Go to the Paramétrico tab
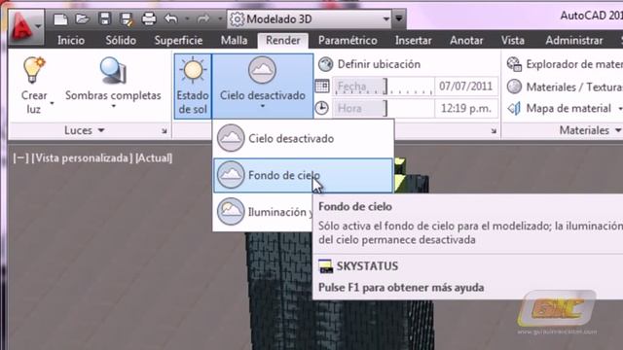 [348, 40]
